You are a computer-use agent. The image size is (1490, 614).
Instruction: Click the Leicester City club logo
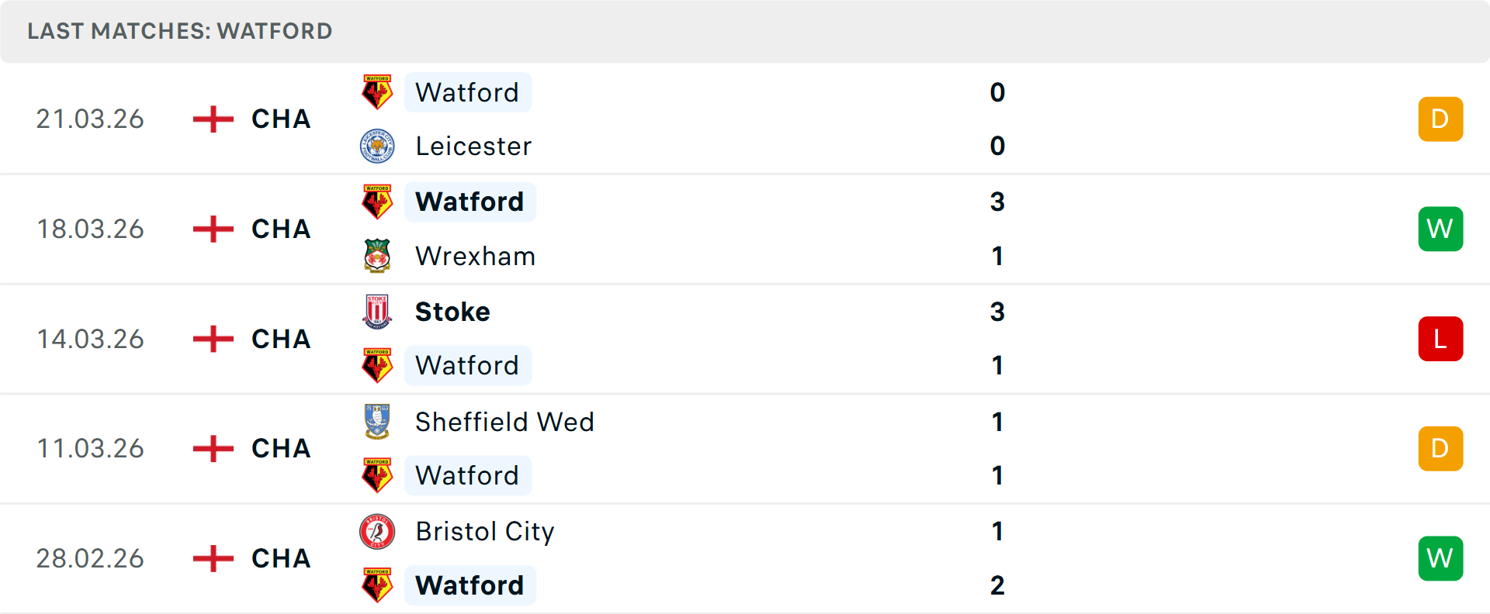click(376, 146)
